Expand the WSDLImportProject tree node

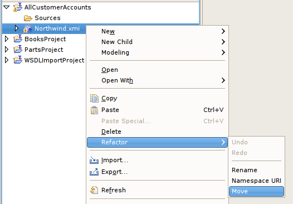pos(7,60)
